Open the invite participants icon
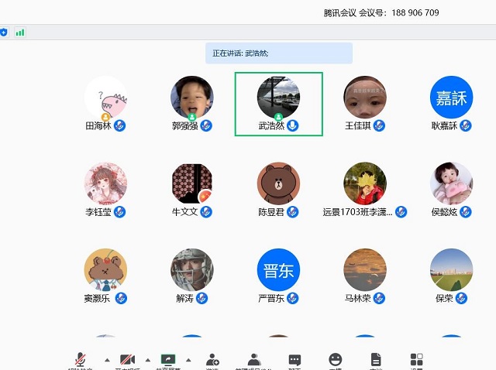 coord(212,360)
